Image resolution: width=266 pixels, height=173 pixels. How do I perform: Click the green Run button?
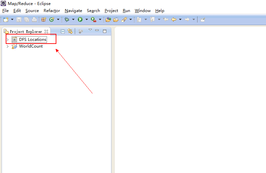[80, 19]
